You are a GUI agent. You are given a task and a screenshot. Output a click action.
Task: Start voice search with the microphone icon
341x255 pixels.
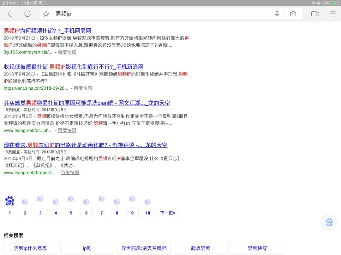(x=277, y=14)
